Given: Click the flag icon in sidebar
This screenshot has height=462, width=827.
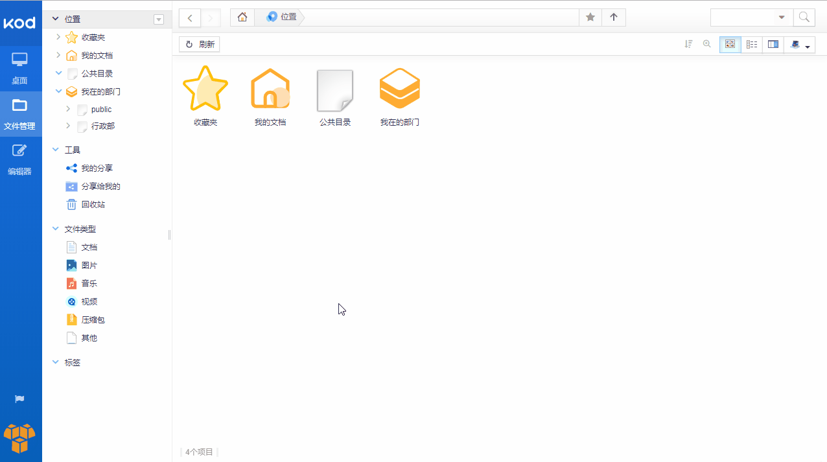Looking at the screenshot, I should 19,399.
